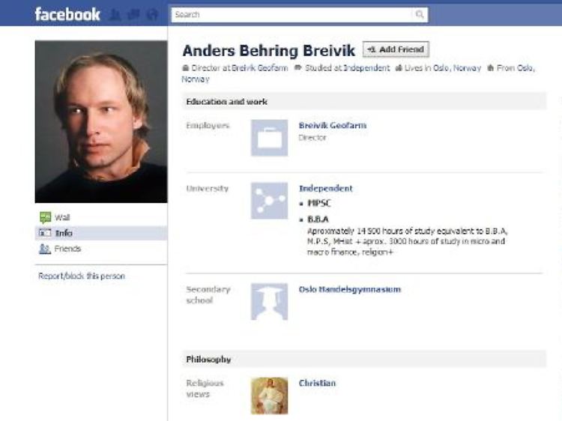Open the messages icon in header
This screenshot has width=562, height=421.
pyautogui.click(x=133, y=15)
